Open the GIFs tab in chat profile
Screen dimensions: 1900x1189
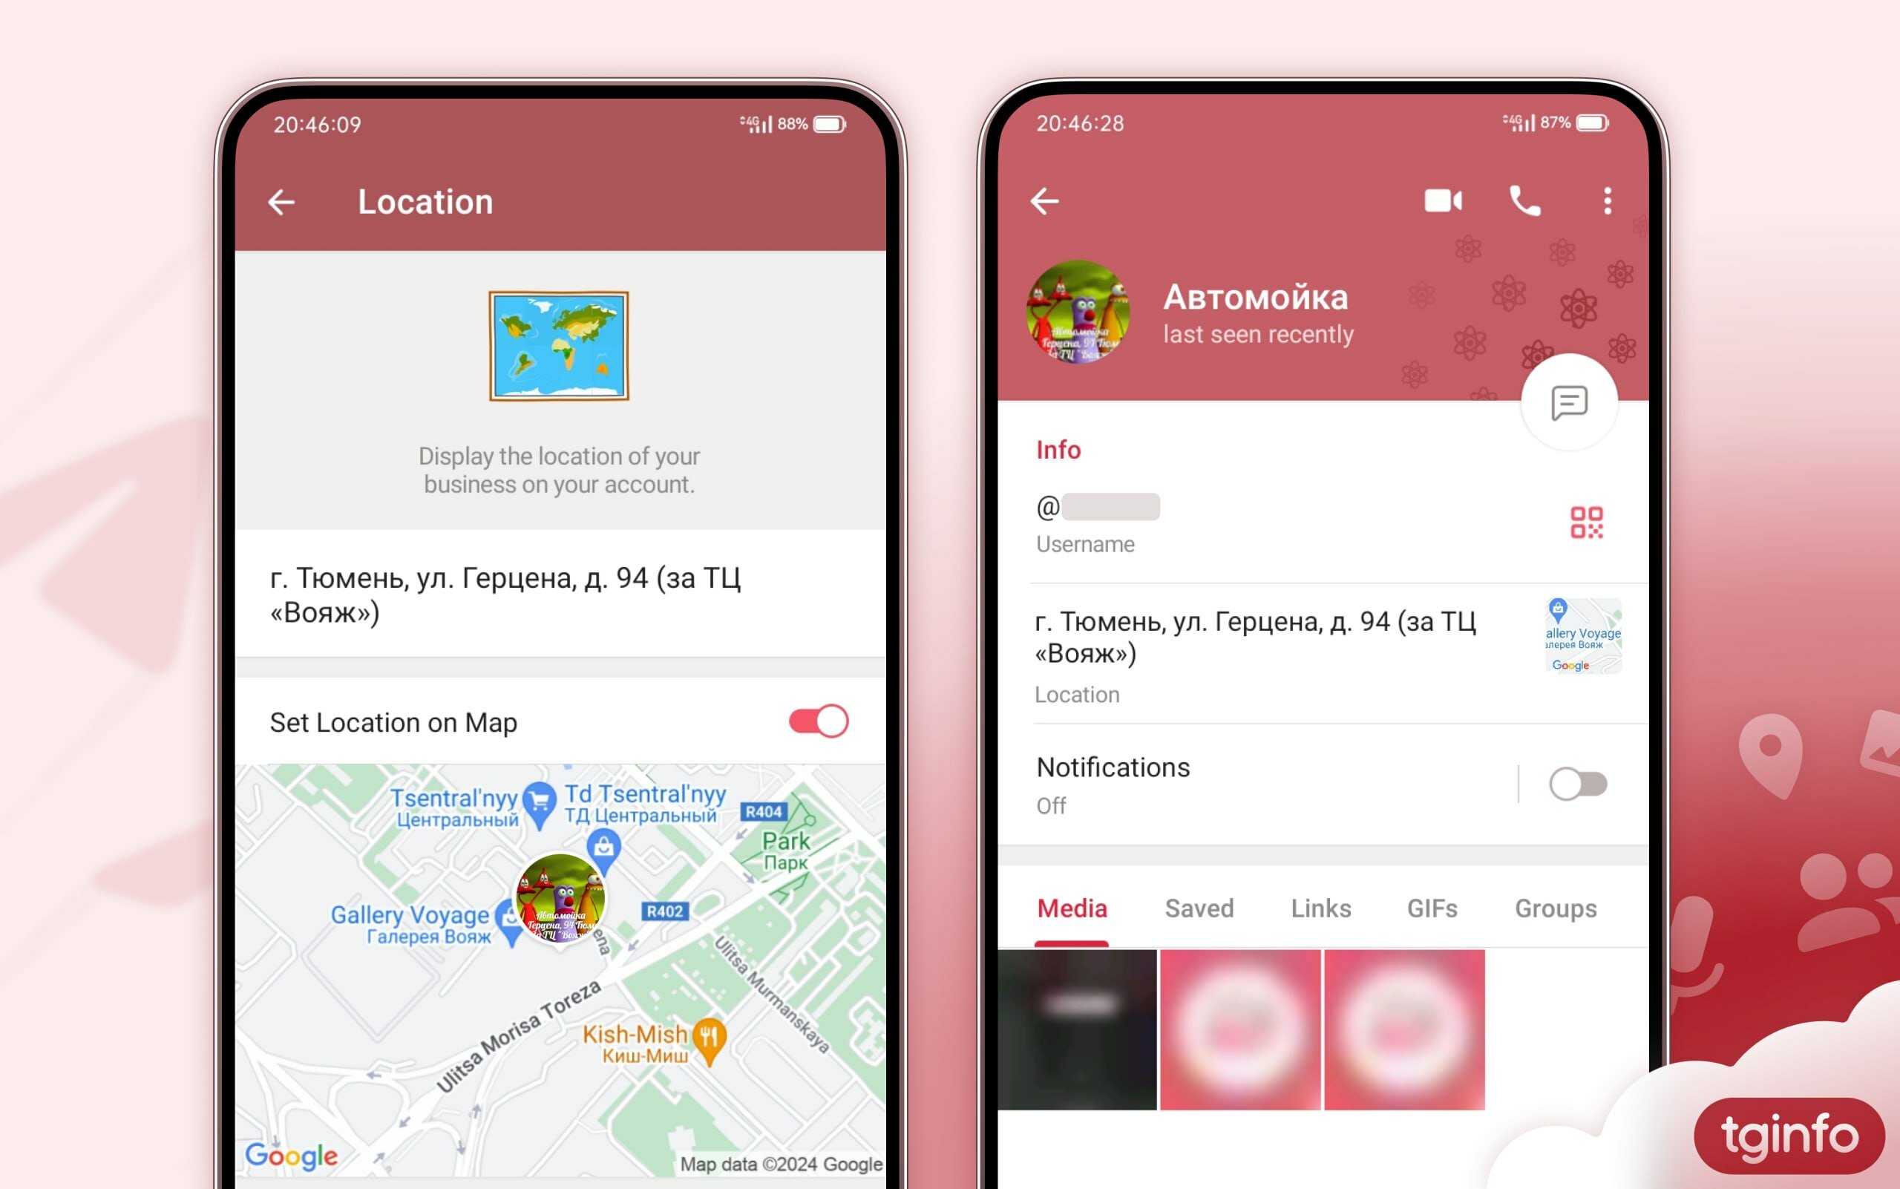(x=1429, y=908)
